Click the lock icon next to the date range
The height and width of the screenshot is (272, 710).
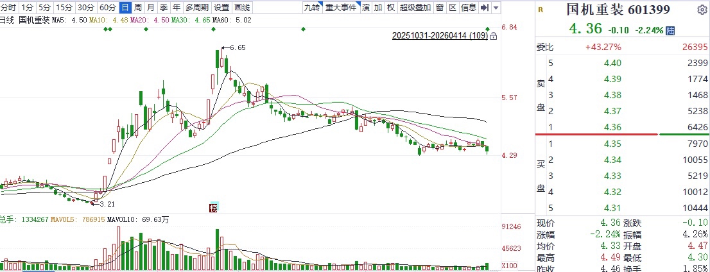click(493, 37)
